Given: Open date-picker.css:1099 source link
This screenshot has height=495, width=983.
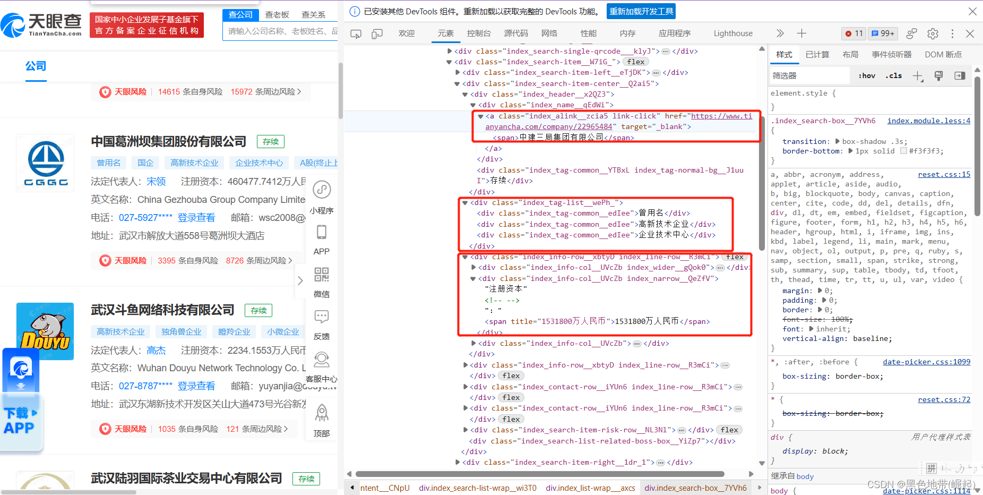Looking at the screenshot, I should pyautogui.click(x=927, y=362).
